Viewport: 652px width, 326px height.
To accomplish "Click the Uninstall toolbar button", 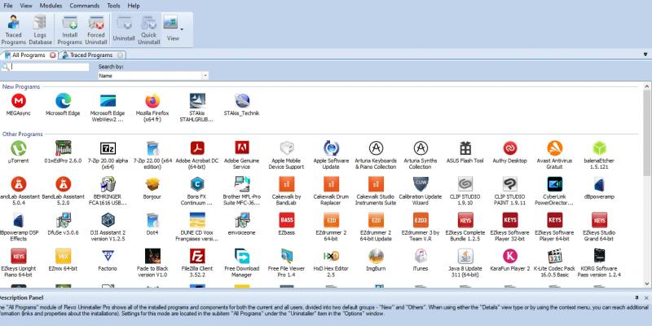I will tap(124, 30).
